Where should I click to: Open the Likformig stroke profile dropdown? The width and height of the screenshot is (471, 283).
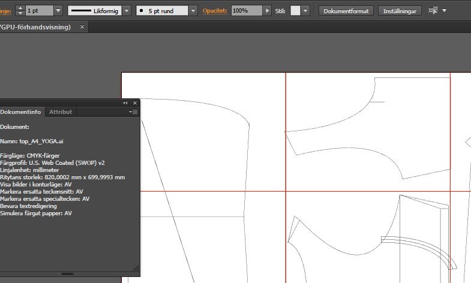(x=127, y=11)
